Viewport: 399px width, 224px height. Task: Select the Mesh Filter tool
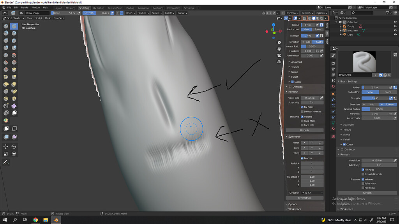pyautogui.click(x=6, y=137)
